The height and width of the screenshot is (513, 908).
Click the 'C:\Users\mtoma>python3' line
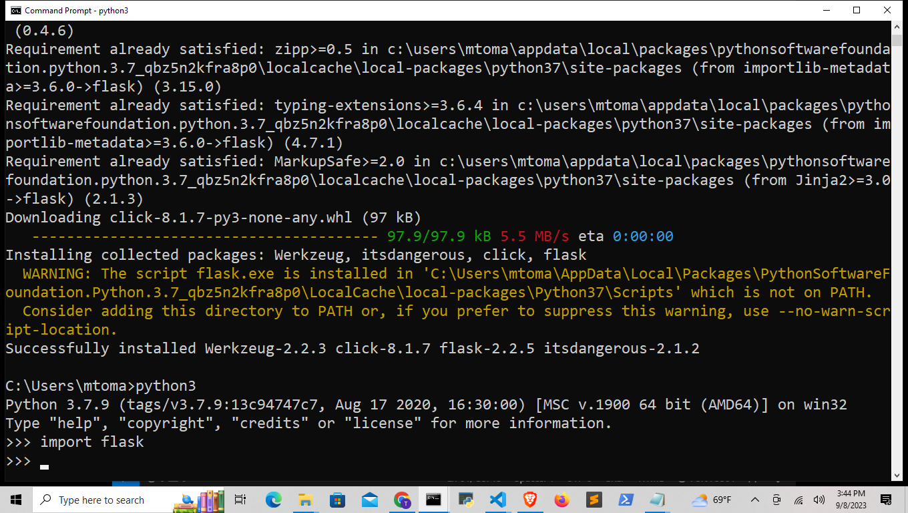click(101, 385)
